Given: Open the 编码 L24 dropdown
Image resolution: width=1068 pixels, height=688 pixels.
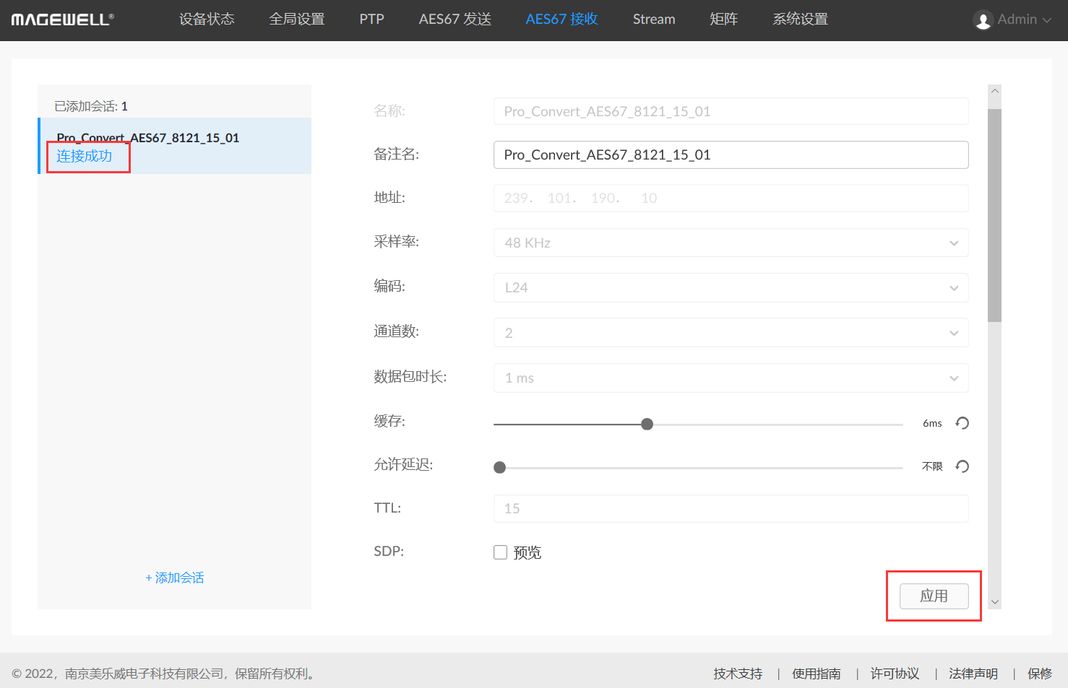Looking at the screenshot, I should click(x=731, y=287).
